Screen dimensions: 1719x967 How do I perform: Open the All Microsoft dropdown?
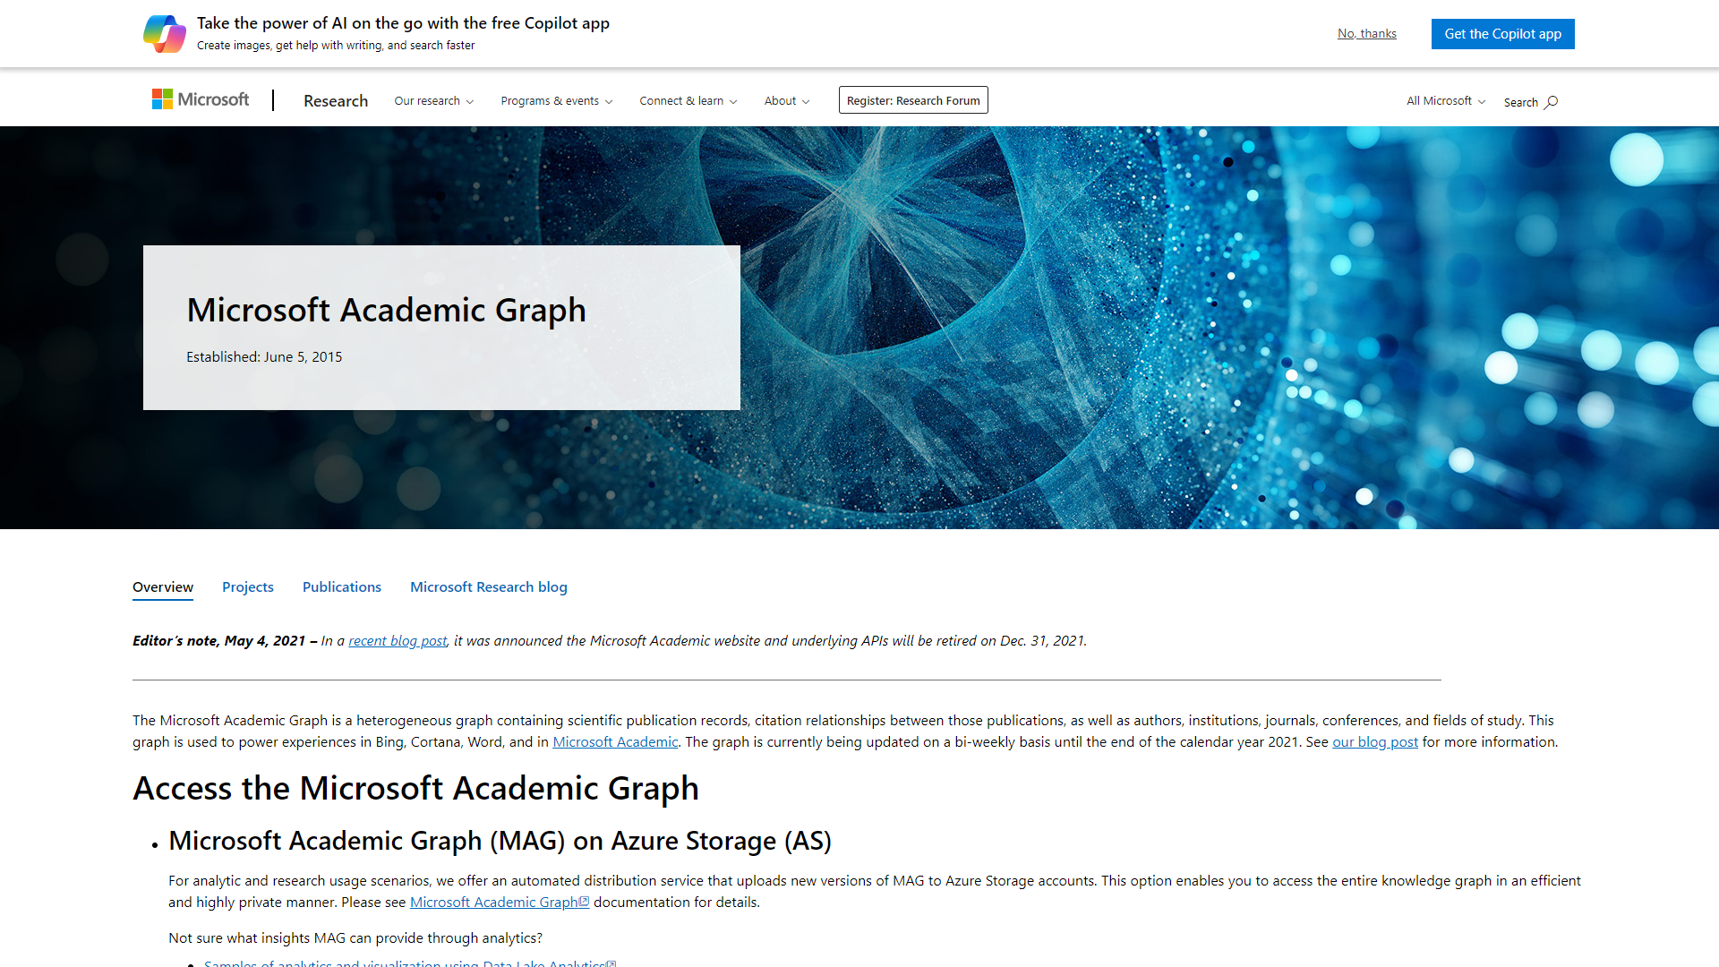(1443, 100)
